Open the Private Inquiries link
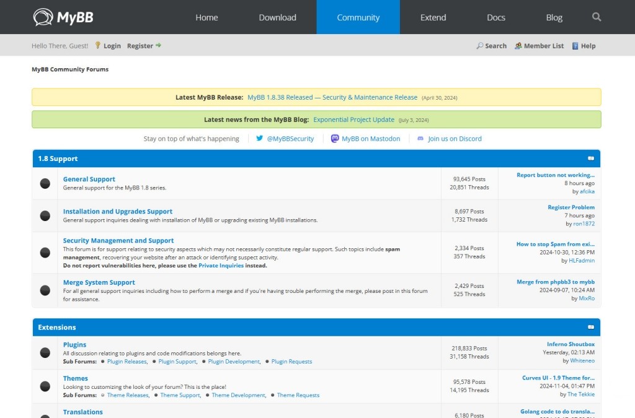Screen dimensions: 635x418 point(221,266)
